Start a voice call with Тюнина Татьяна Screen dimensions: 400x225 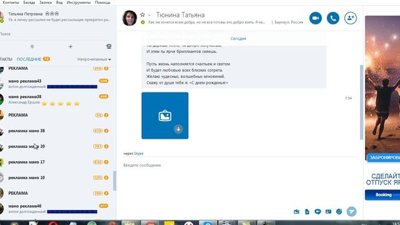(x=333, y=18)
